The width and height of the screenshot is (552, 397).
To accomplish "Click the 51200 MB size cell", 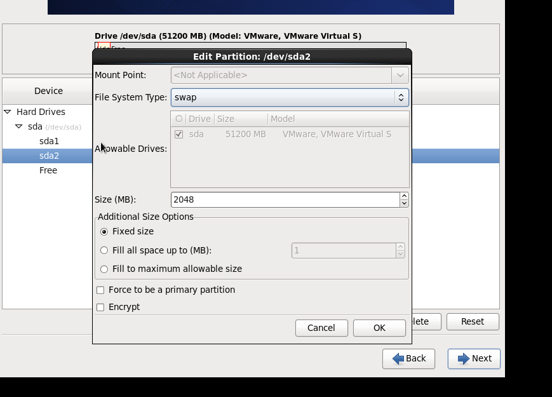I will (245, 135).
